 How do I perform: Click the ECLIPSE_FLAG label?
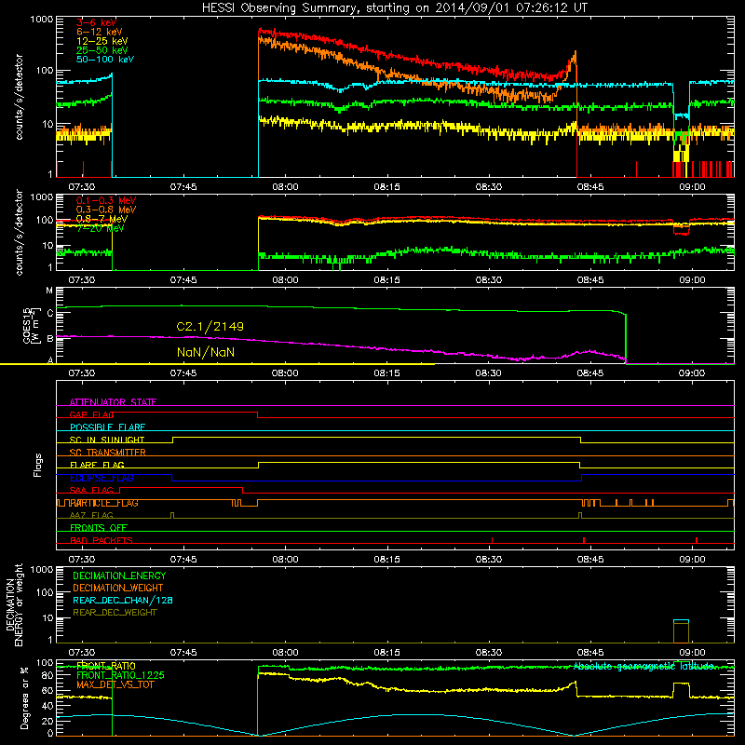102,478
